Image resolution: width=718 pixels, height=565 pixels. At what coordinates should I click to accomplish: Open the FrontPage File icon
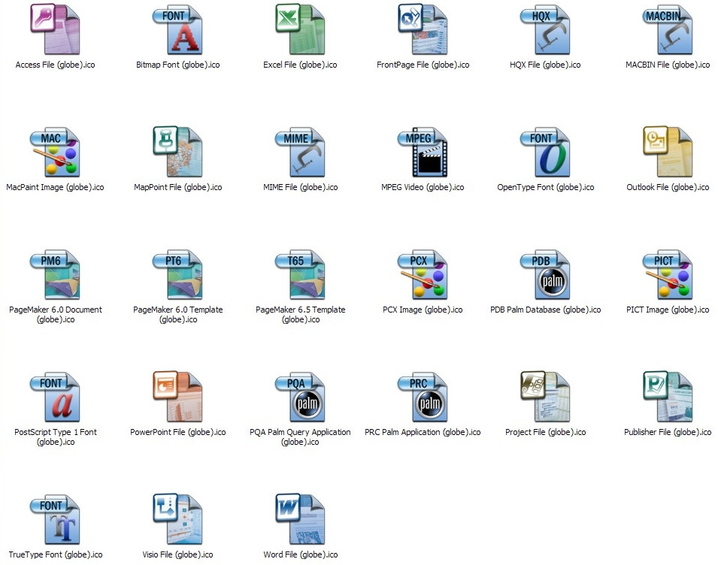(423, 29)
